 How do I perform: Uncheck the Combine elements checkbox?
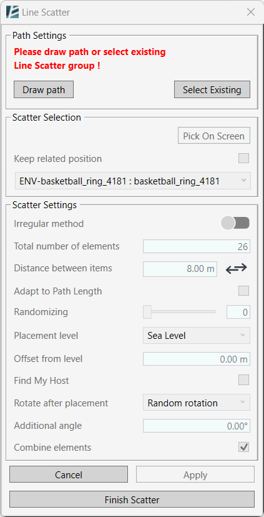[243, 447]
